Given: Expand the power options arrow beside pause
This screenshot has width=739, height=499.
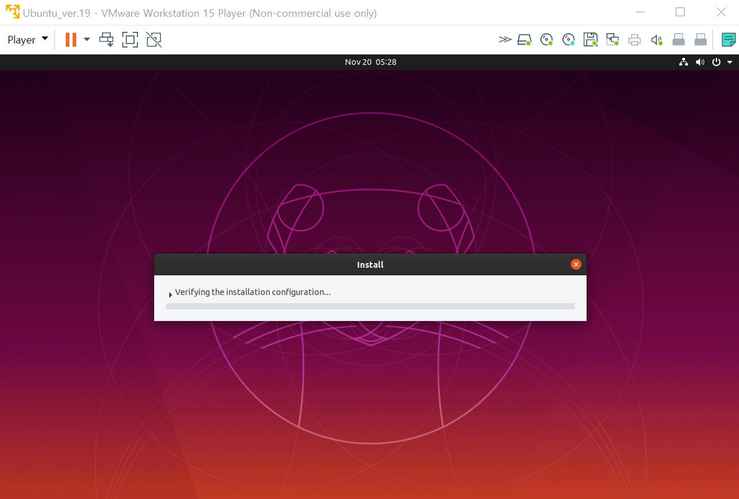Looking at the screenshot, I should click(87, 39).
